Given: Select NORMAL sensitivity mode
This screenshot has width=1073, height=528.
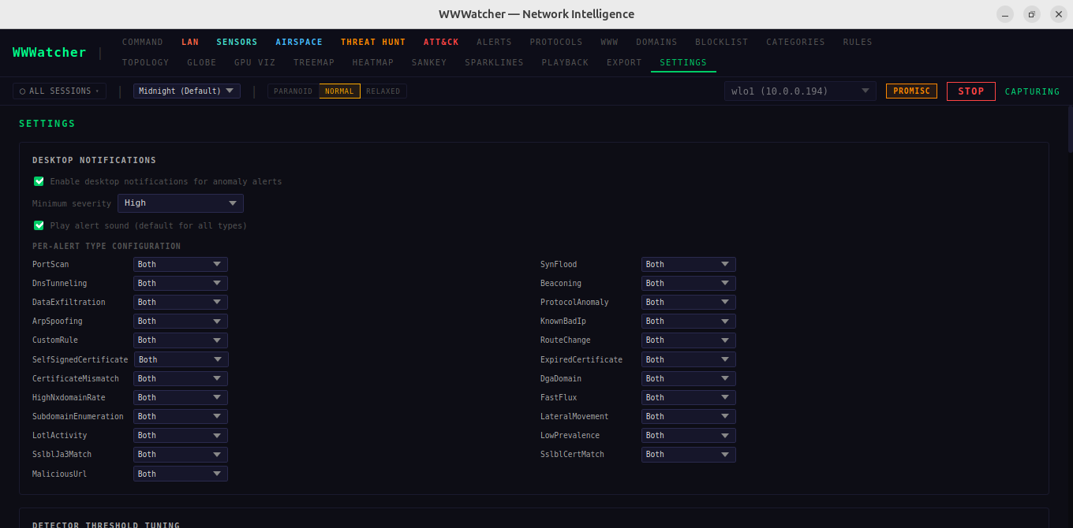Looking at the screenshot, I should coord(339,91).
